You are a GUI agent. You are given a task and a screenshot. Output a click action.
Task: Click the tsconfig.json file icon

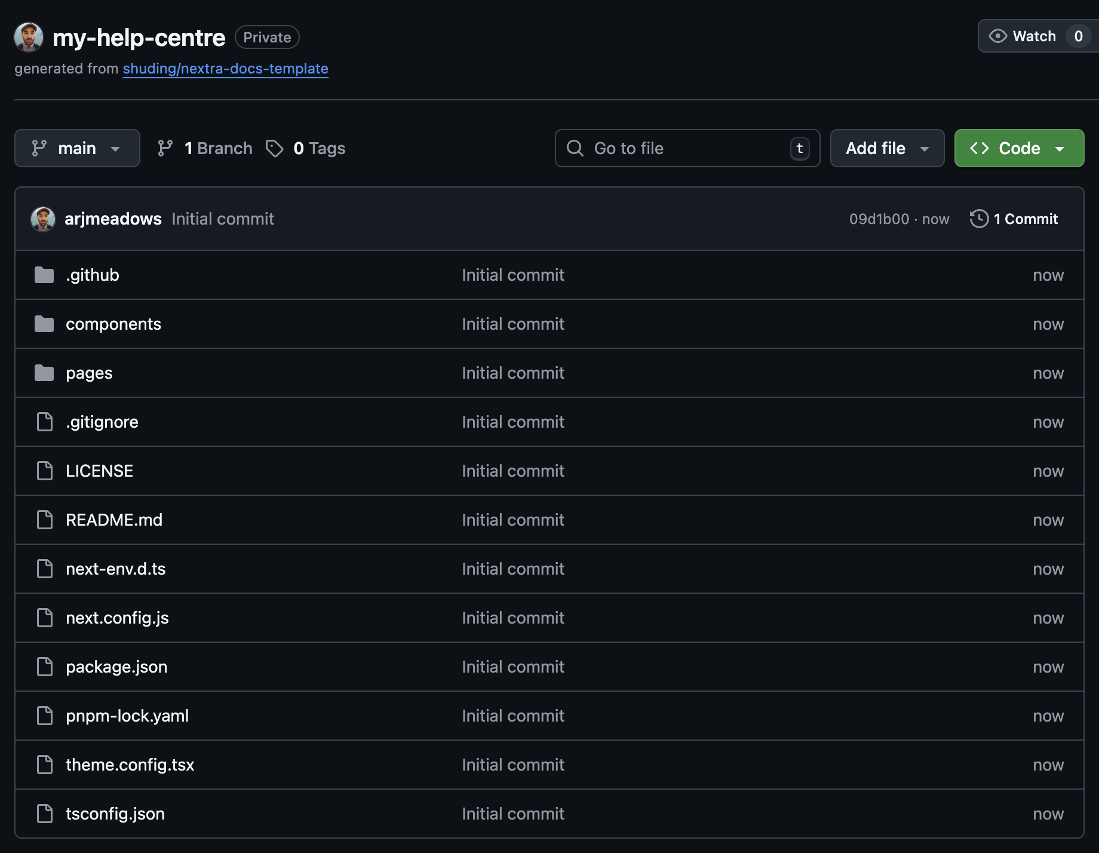pos(45,814)
